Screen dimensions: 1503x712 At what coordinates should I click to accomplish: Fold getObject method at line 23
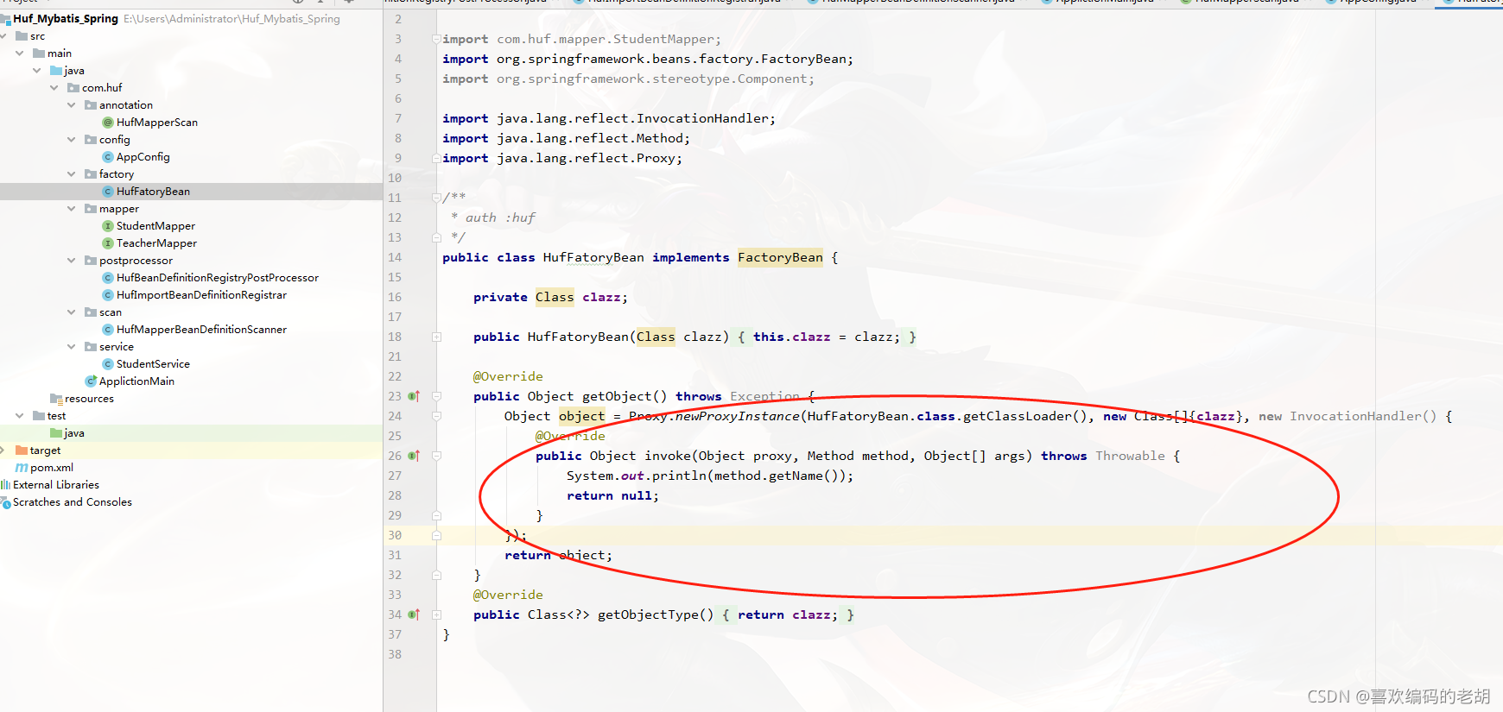436,396
